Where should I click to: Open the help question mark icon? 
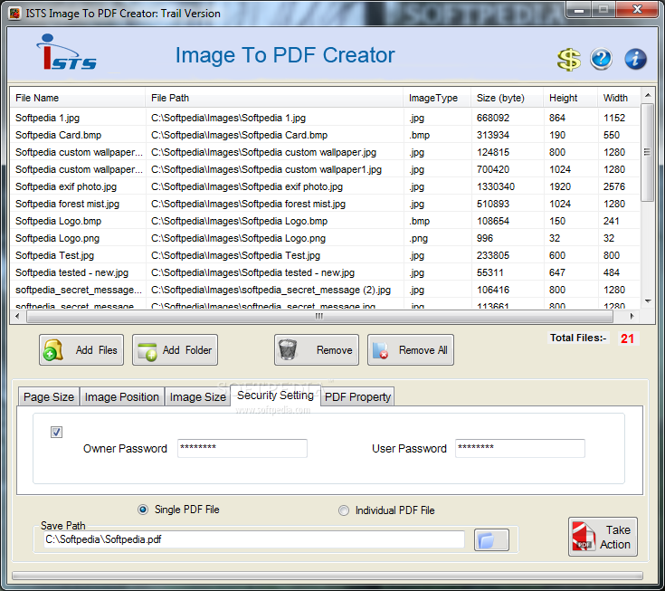(601, 59)
